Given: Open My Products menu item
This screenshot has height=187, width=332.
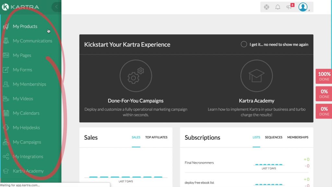Looking at the screenshot, I should pyautogui.click(x=25, y=26).
